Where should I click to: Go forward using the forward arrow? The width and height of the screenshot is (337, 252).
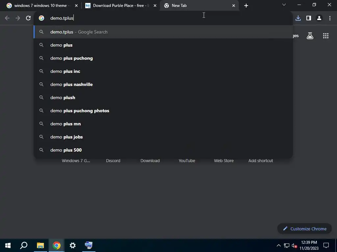[x=18, y=18]
